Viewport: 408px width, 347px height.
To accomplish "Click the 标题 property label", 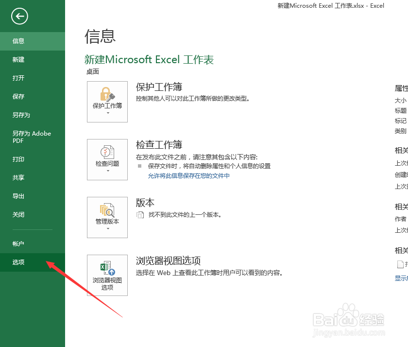I will pos(401,111).
